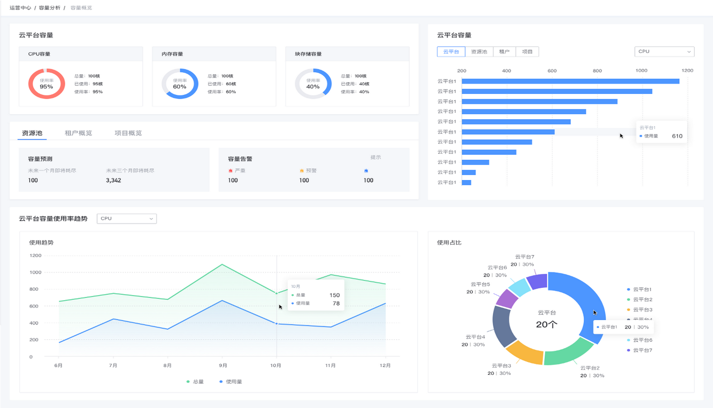
Task: Toggle 云平台2 in the donut chart legend
Action: [x=639, y=299]
